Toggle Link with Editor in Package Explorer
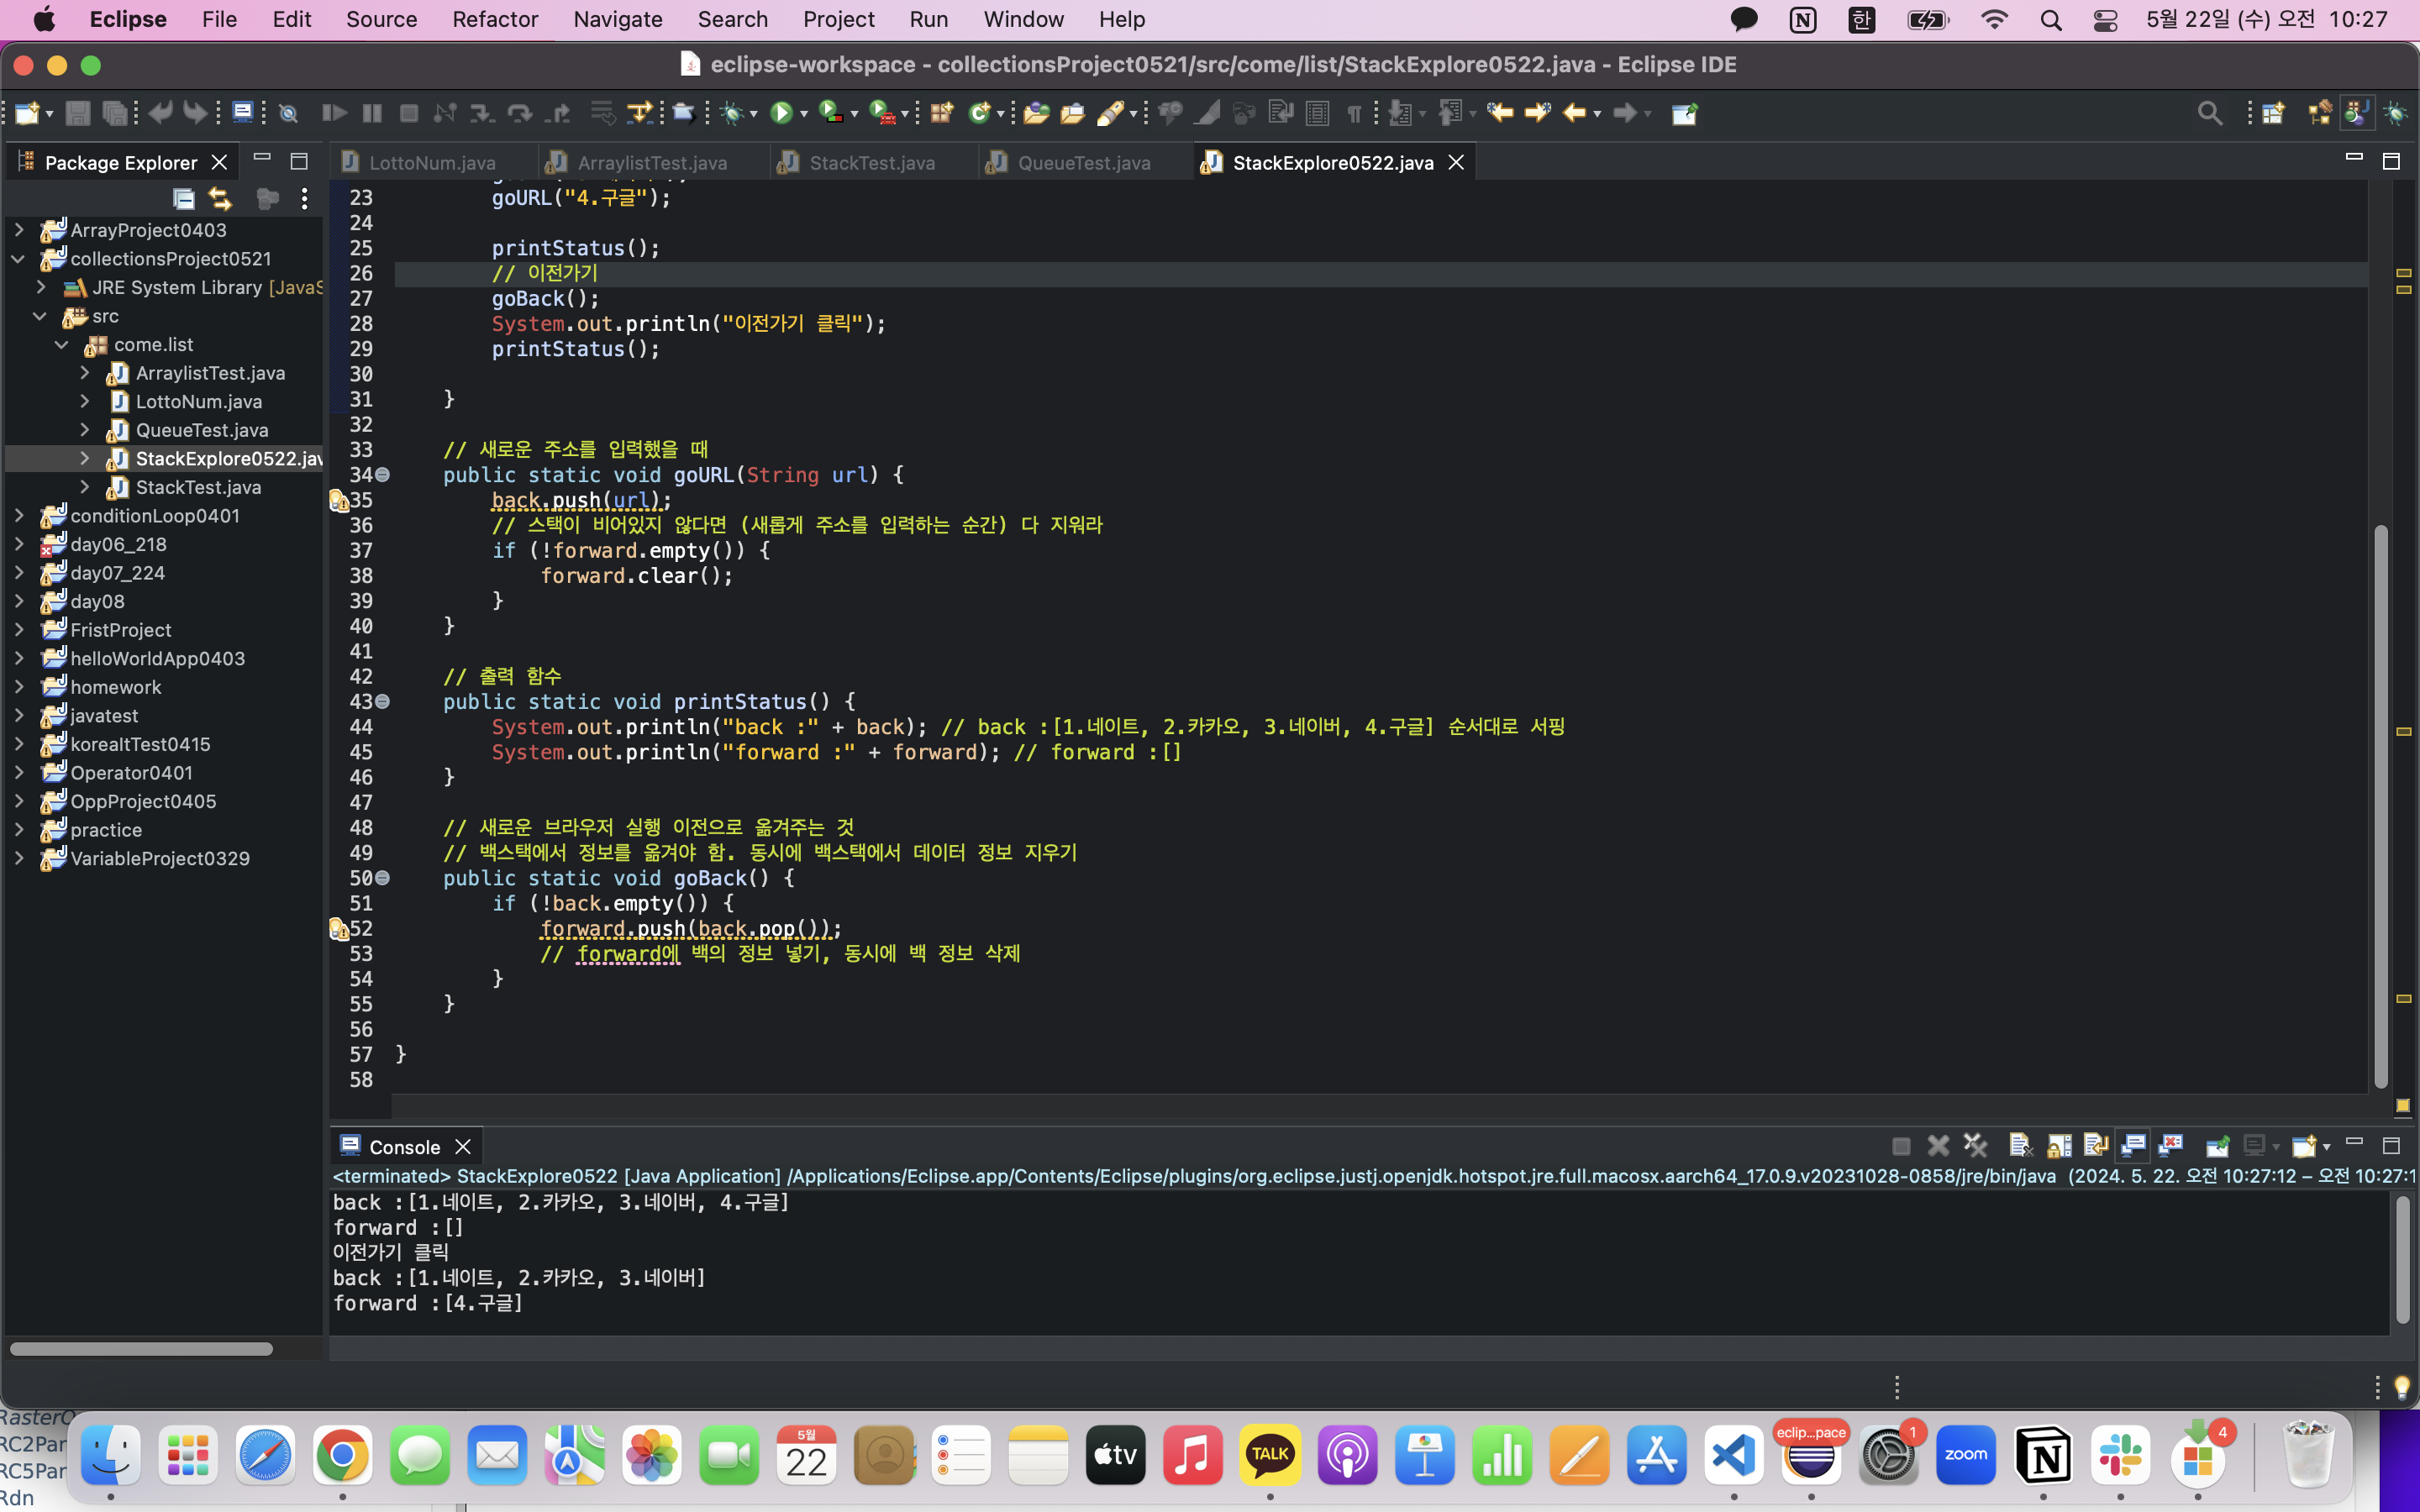2420x1512 pixels. 220,198
